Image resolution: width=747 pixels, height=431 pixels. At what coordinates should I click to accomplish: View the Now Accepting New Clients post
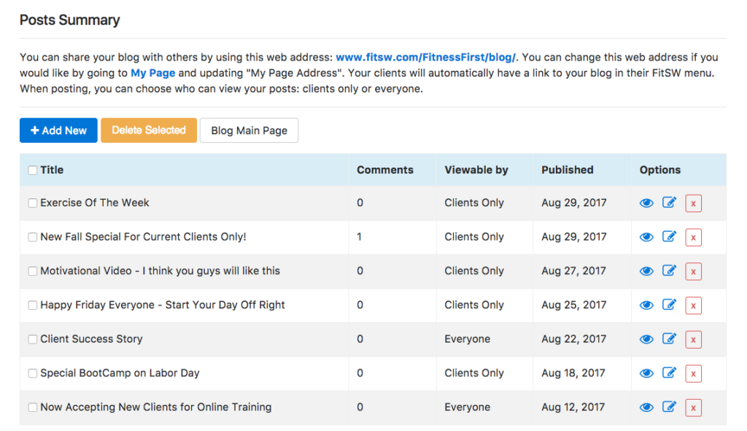click(646, 408)
